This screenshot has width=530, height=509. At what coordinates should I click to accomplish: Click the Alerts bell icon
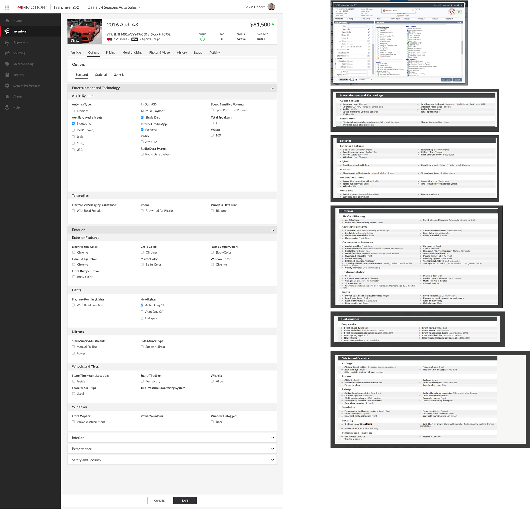click(x=7, y=97)
